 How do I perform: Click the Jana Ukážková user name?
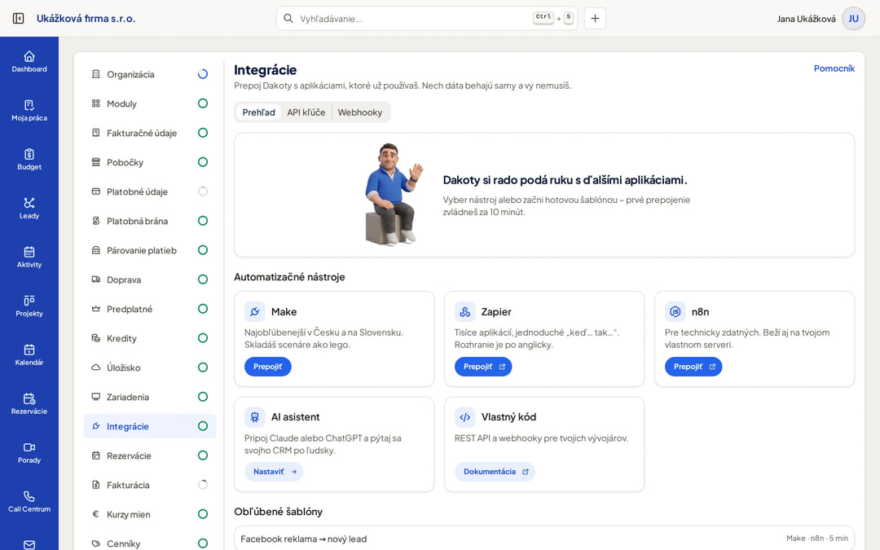pos(806,19)
